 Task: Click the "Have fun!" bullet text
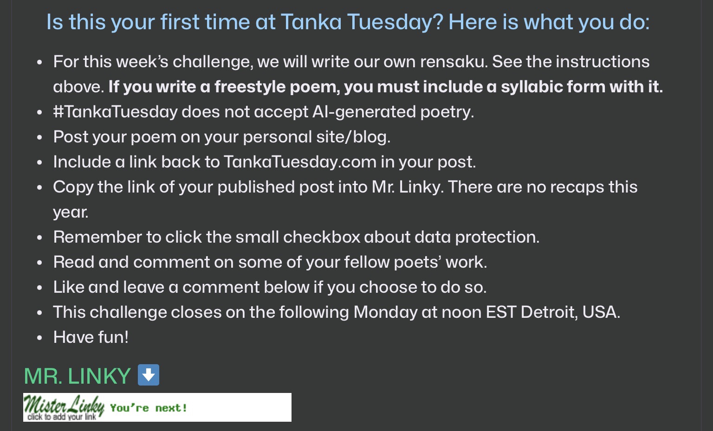click(x=91, y=337)
